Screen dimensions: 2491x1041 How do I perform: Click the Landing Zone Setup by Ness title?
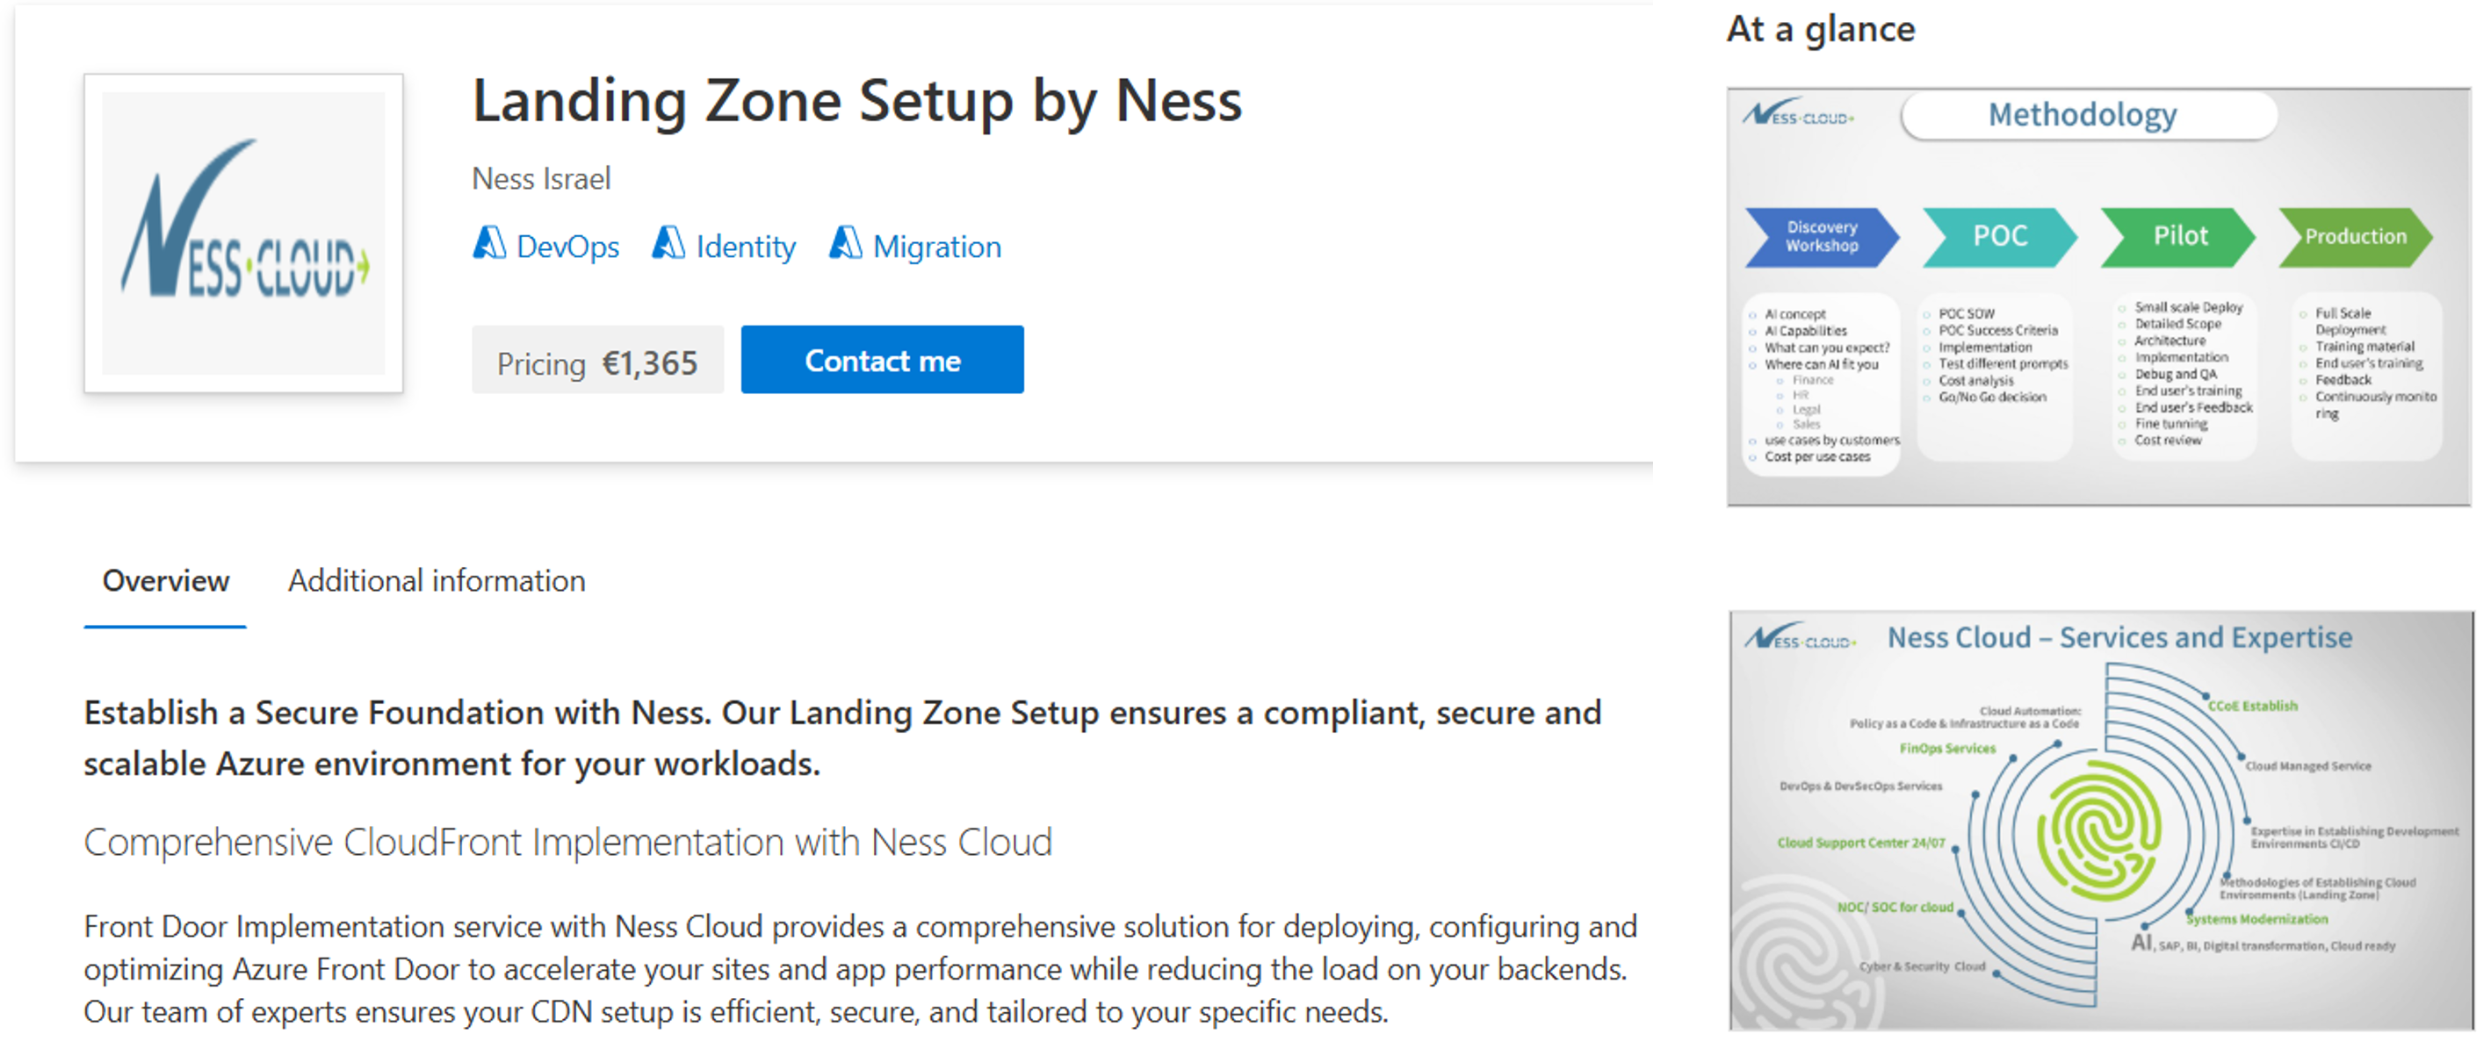pos(856,102)
